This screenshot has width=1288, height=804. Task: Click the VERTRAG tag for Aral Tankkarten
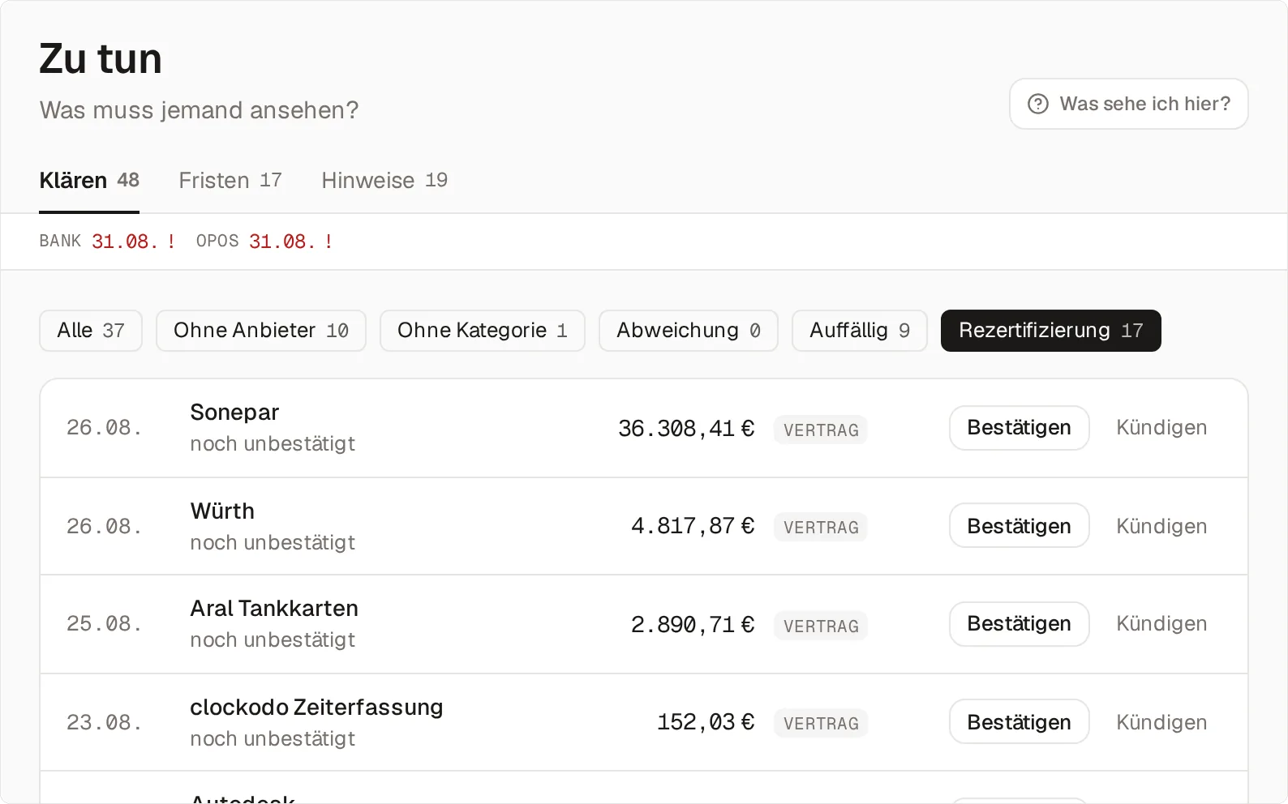(x=821, y=626)
